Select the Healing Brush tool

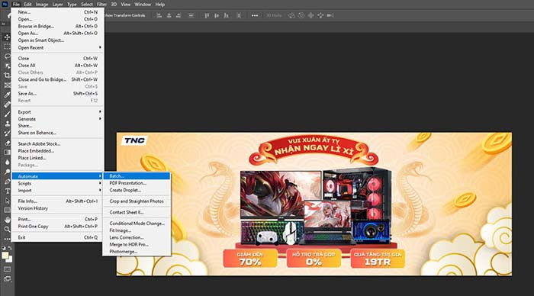pyautogui.click(x=7, y=105)
